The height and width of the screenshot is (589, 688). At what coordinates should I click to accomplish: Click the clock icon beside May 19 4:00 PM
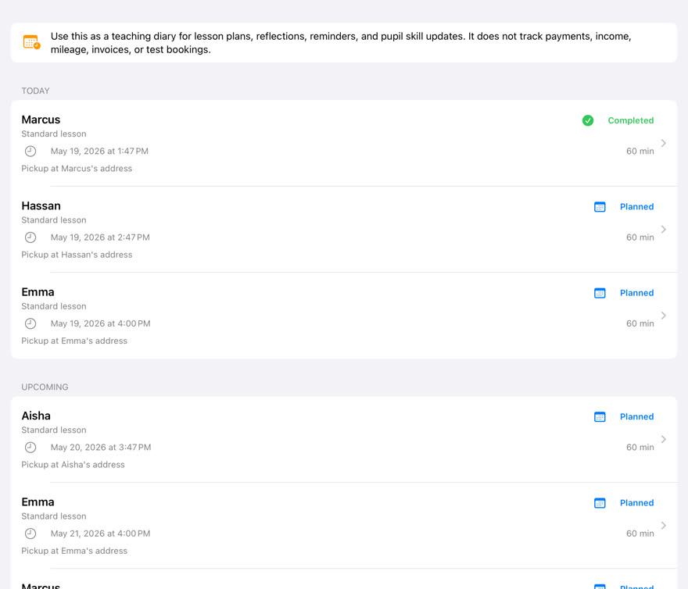click(x=30, y=323)
